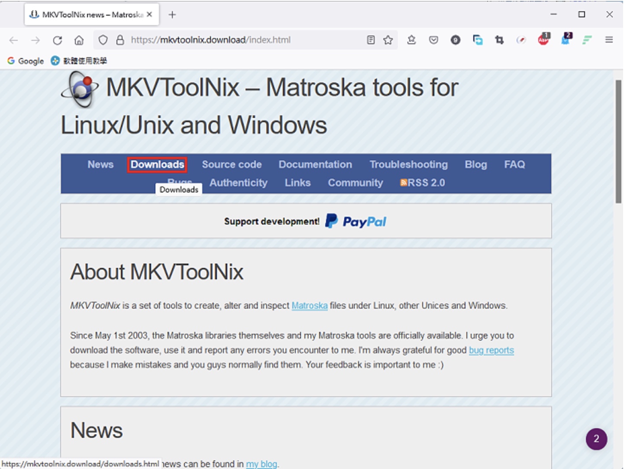The width and height of the screenshot is (627, 469).
Task: Open the browser Home icon
Action: [79, 40]
